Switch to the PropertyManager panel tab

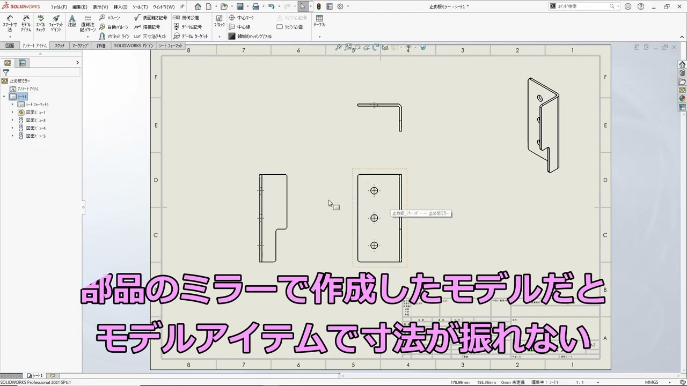pos(23,63)
